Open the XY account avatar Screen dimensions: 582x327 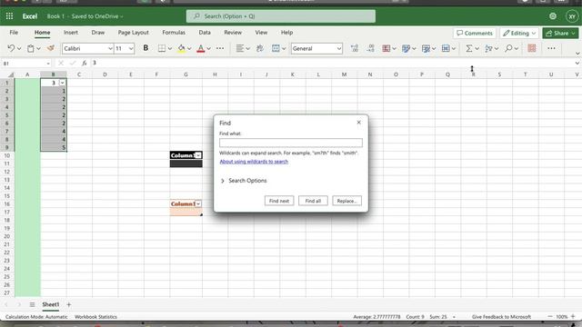pos(572,16)
